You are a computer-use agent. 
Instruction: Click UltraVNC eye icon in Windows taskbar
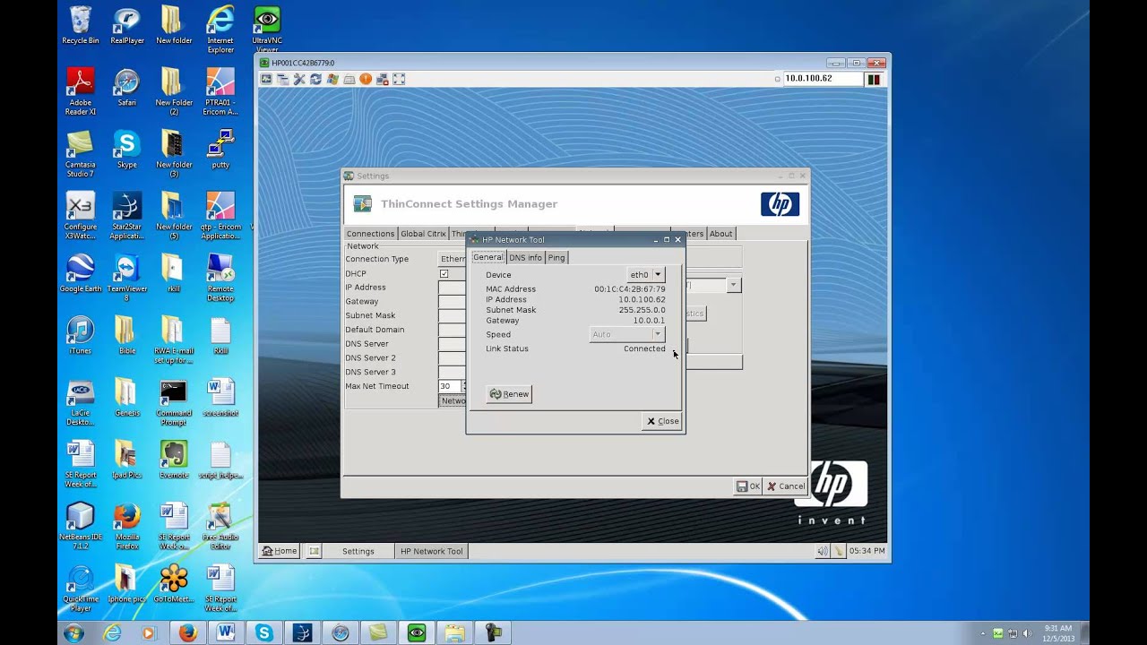tap(417, 633)
